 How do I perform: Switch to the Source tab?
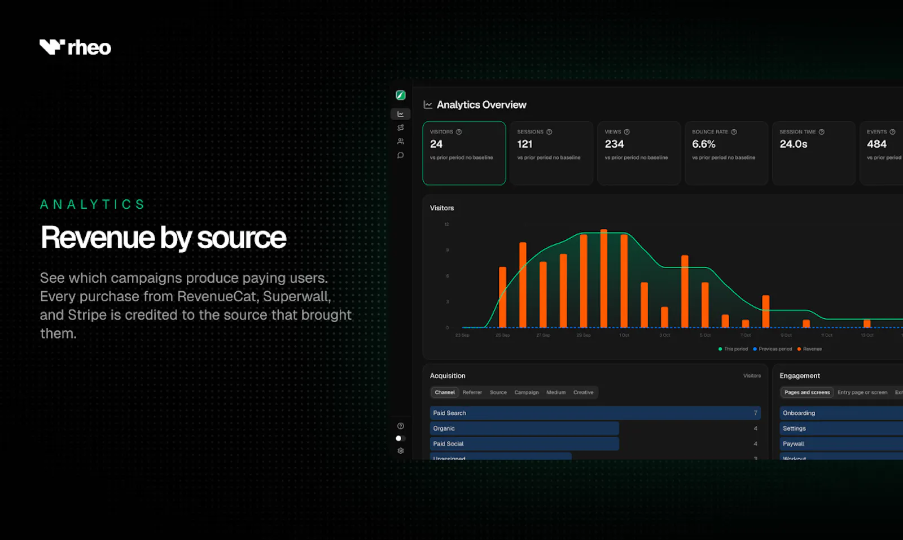coord(498,393)
